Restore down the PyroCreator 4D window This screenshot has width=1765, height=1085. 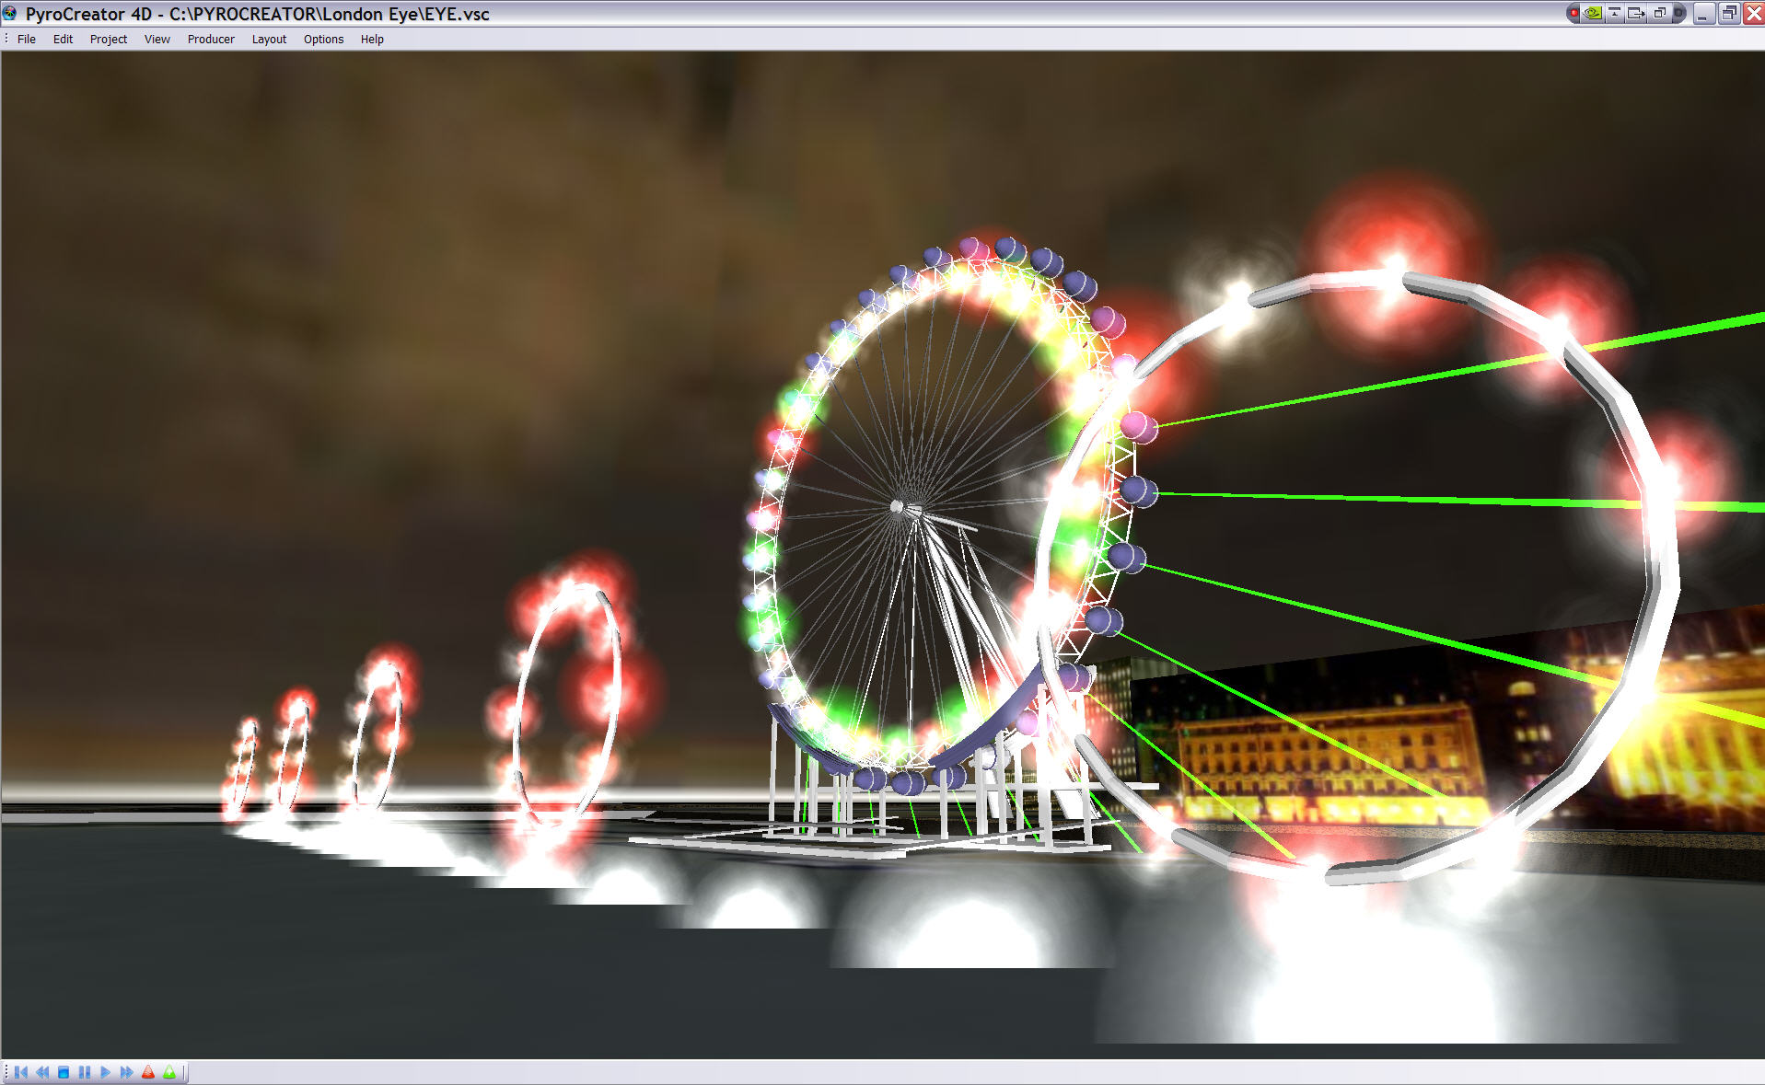[x=1729, y=13]
